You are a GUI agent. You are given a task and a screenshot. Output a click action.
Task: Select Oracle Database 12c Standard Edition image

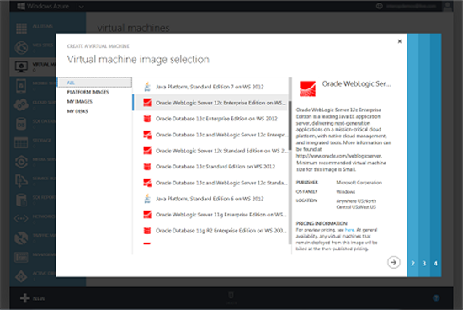point(210,167)
